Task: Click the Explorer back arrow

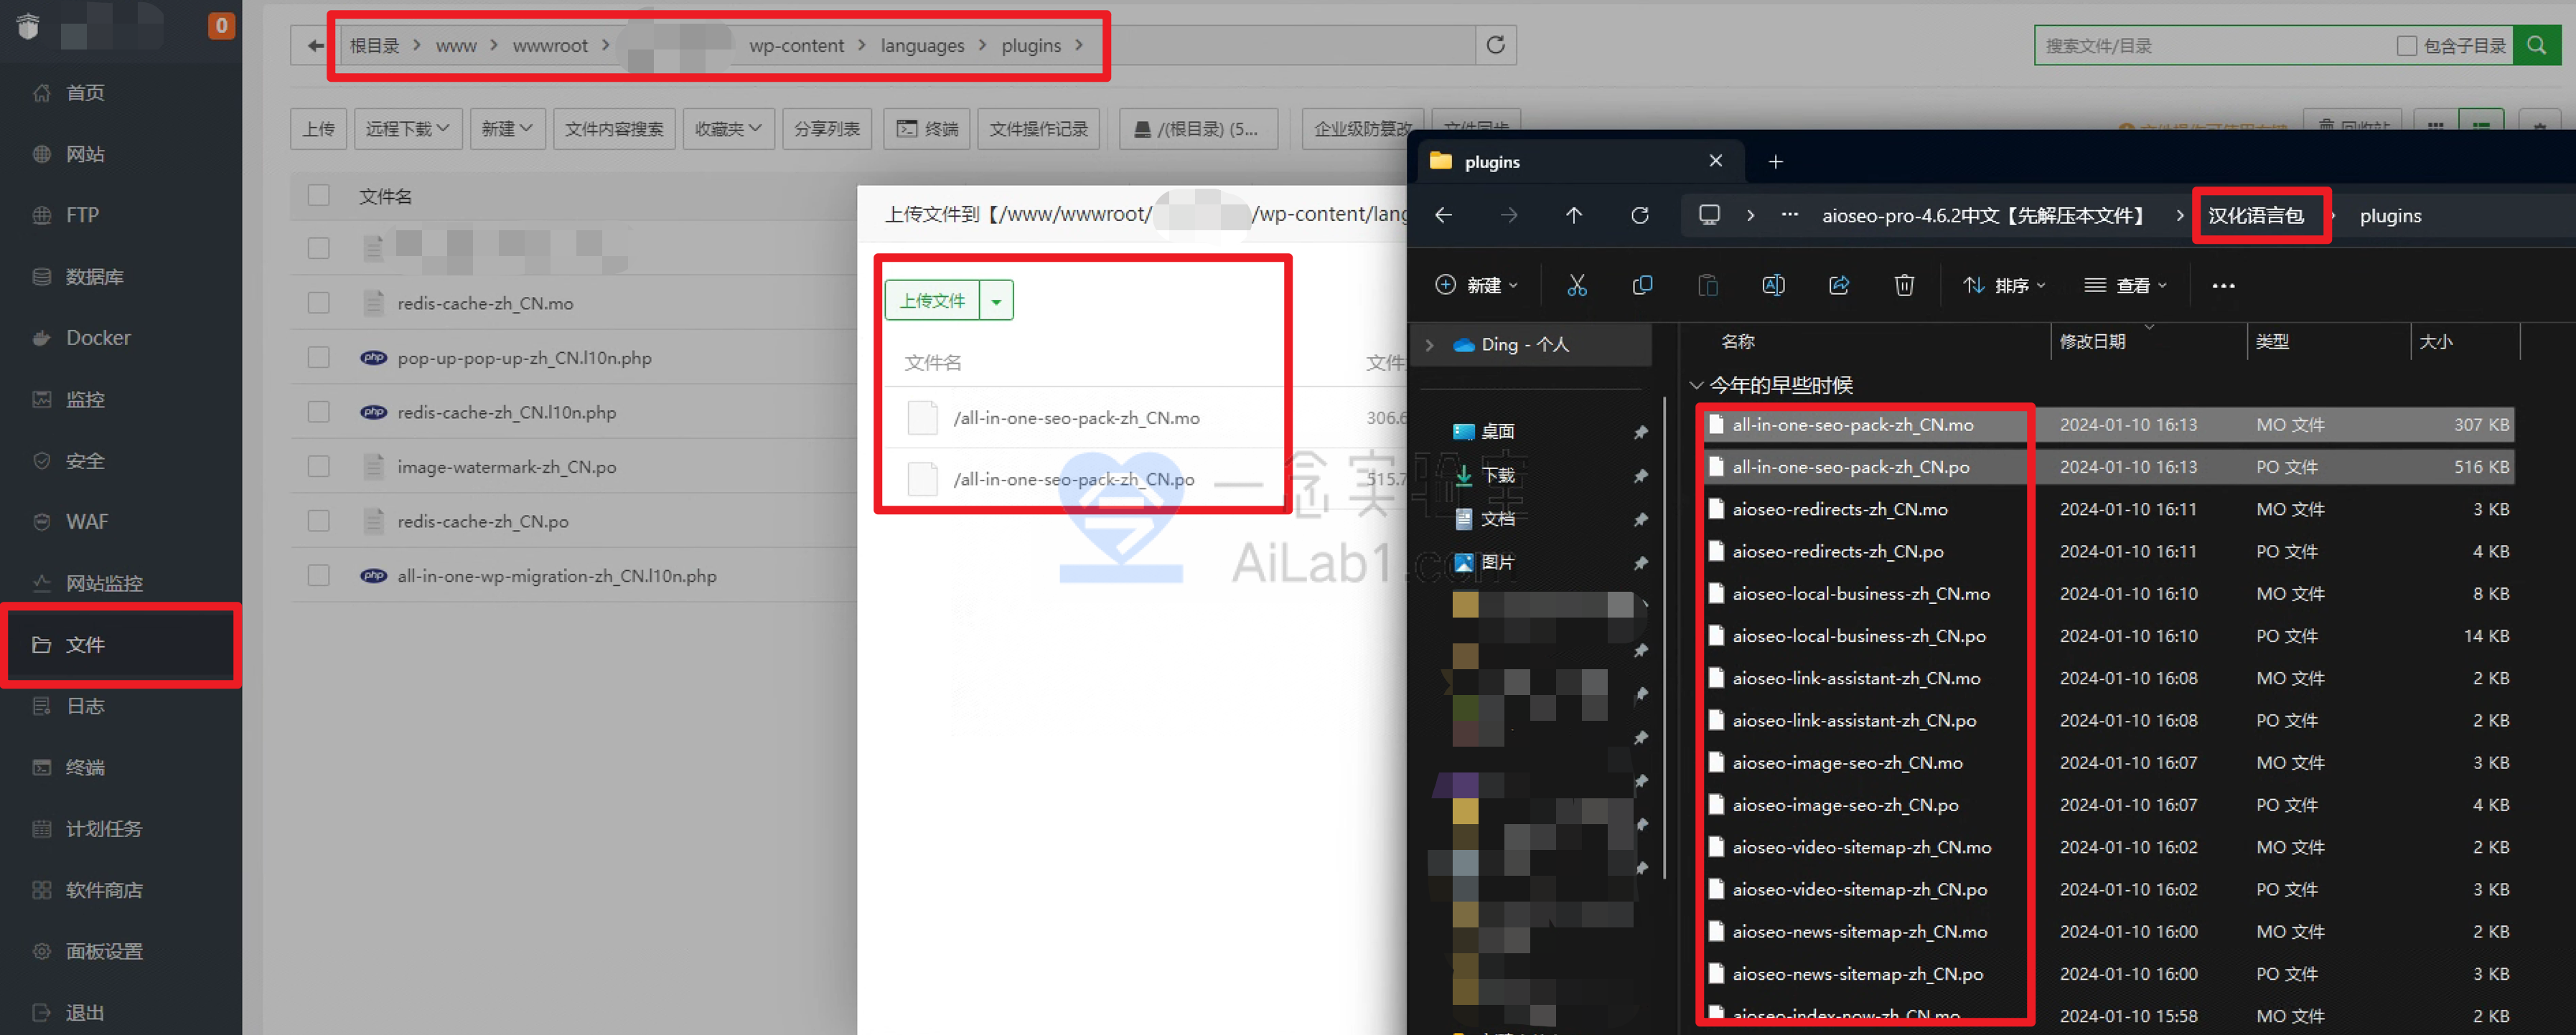Action: click(1443, 216)
